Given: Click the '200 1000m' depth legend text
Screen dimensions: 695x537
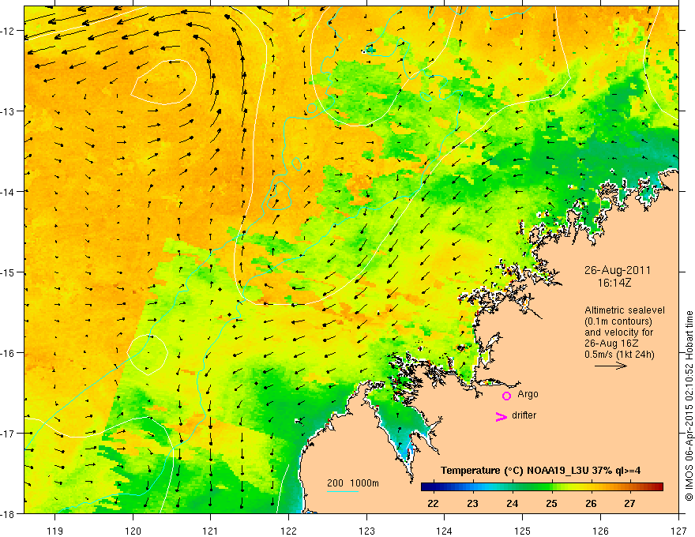Looking at the screenshot, I should pyautogui.click(x=353, y=483).
